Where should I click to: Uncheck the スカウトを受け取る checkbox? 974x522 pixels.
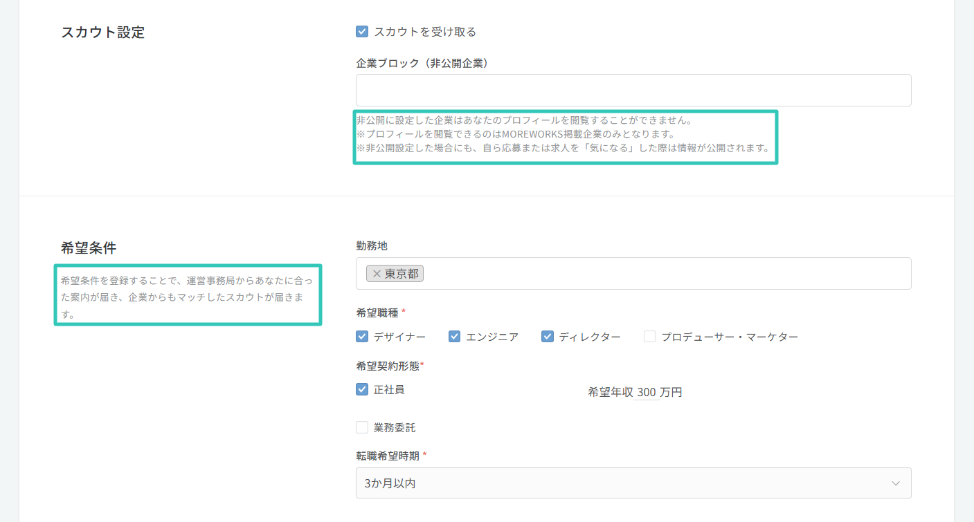click(x=362, y=32)
